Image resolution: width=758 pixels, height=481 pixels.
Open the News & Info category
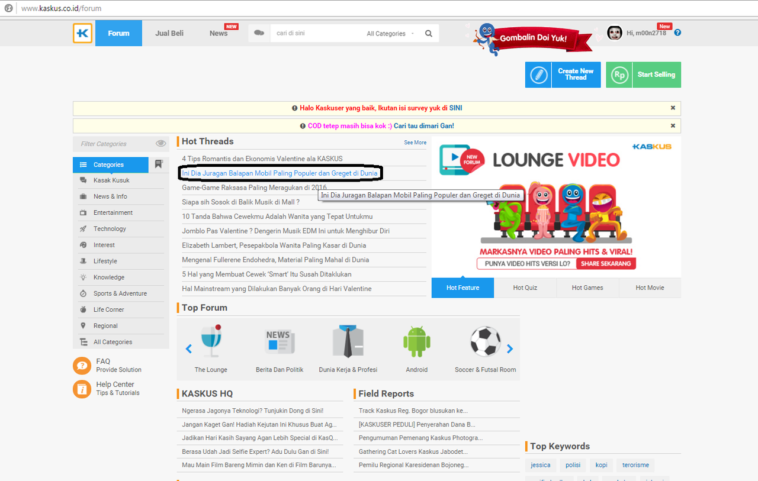(110, 196)
